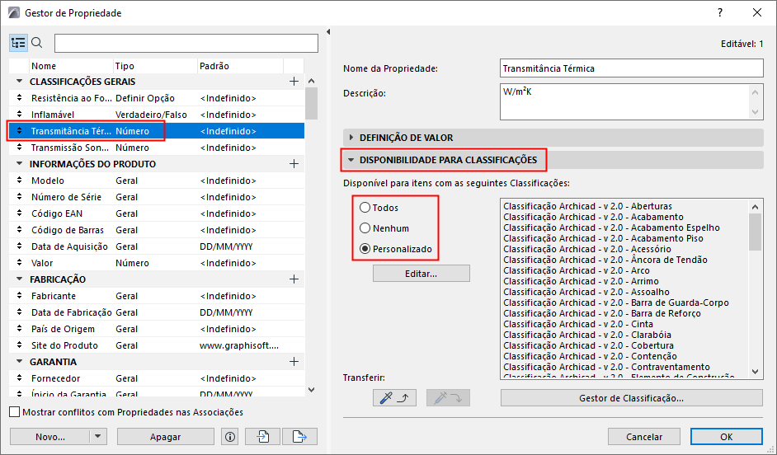This screenshot has height=455, width=777.
Task: Select the Site do Produto row
Action: [x=157, y=345]
